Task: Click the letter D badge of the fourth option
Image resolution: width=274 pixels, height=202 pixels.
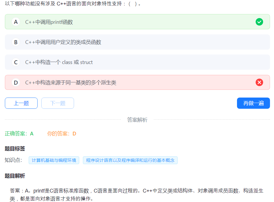Action: (16, 83)
